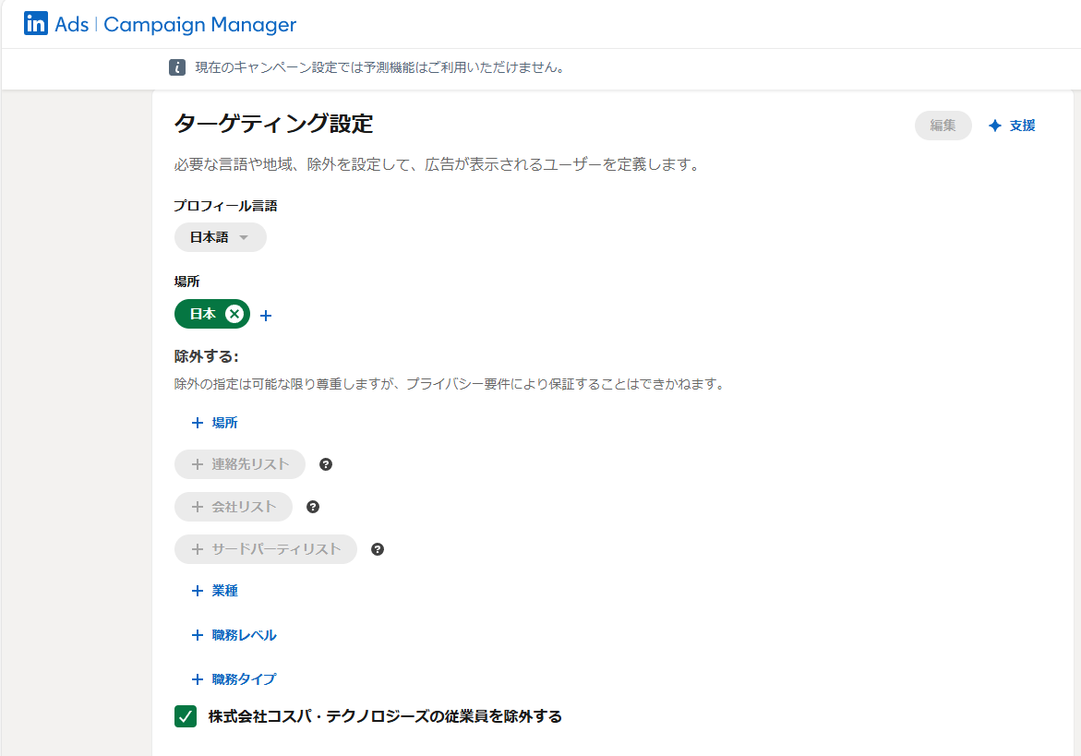The image size is (1081, 756).
Task: Uncheck the 株式会社コスパ・テクノロジーズ employee exclusion checkbox
Action: click(185, 715)
